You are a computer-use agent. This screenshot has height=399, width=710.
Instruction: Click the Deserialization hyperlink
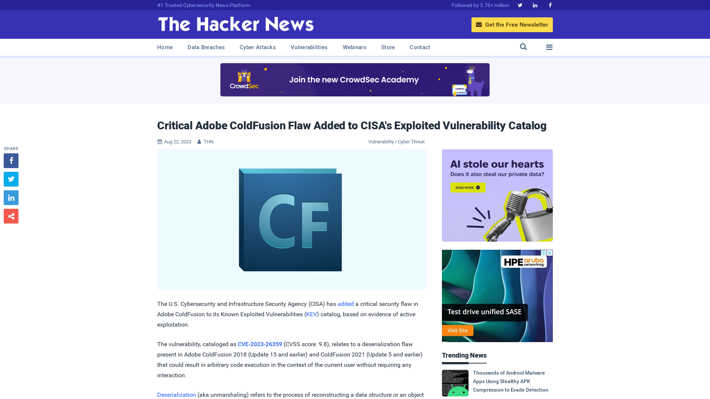point(176,395)
